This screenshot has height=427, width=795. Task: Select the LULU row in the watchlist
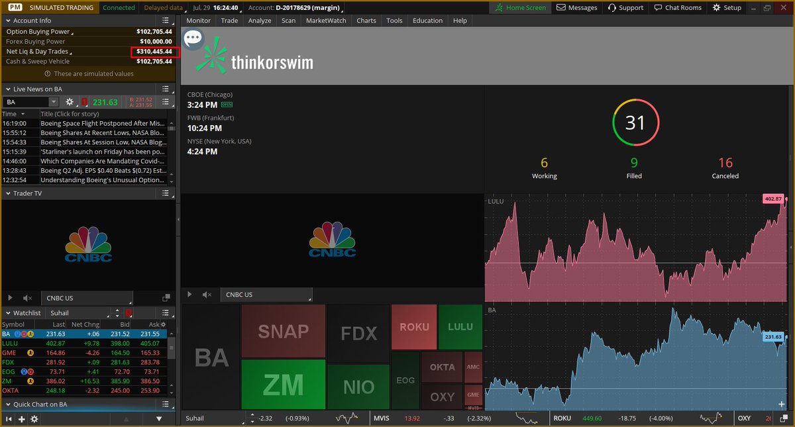coord(83,344)
